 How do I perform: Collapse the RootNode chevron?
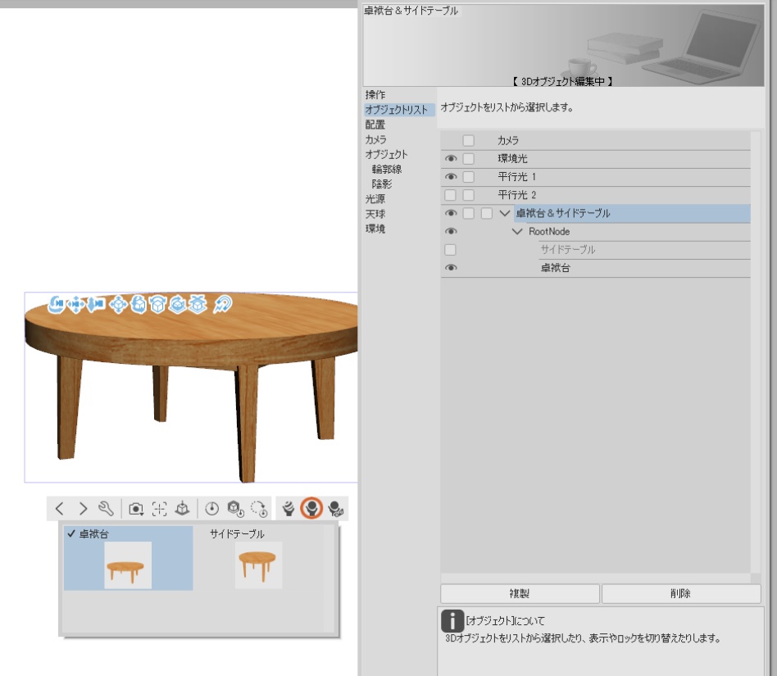[517, 232]
